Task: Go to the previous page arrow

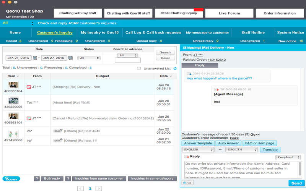Action: point(80,188)
